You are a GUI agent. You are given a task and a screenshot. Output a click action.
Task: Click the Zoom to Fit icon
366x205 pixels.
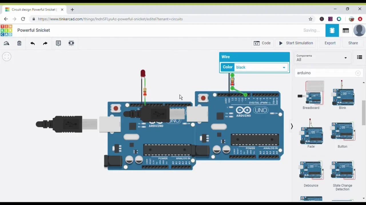pyautogui.click(x=7, y=56)
